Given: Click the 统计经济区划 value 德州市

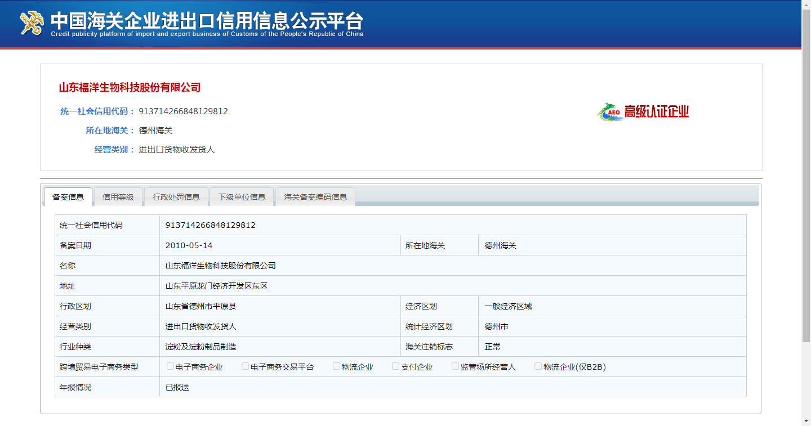Looking at the screenshot, I should click(x=496, y=326).
